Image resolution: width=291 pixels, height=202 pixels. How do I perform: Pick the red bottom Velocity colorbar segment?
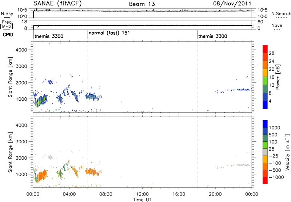(x=265, y=180)
